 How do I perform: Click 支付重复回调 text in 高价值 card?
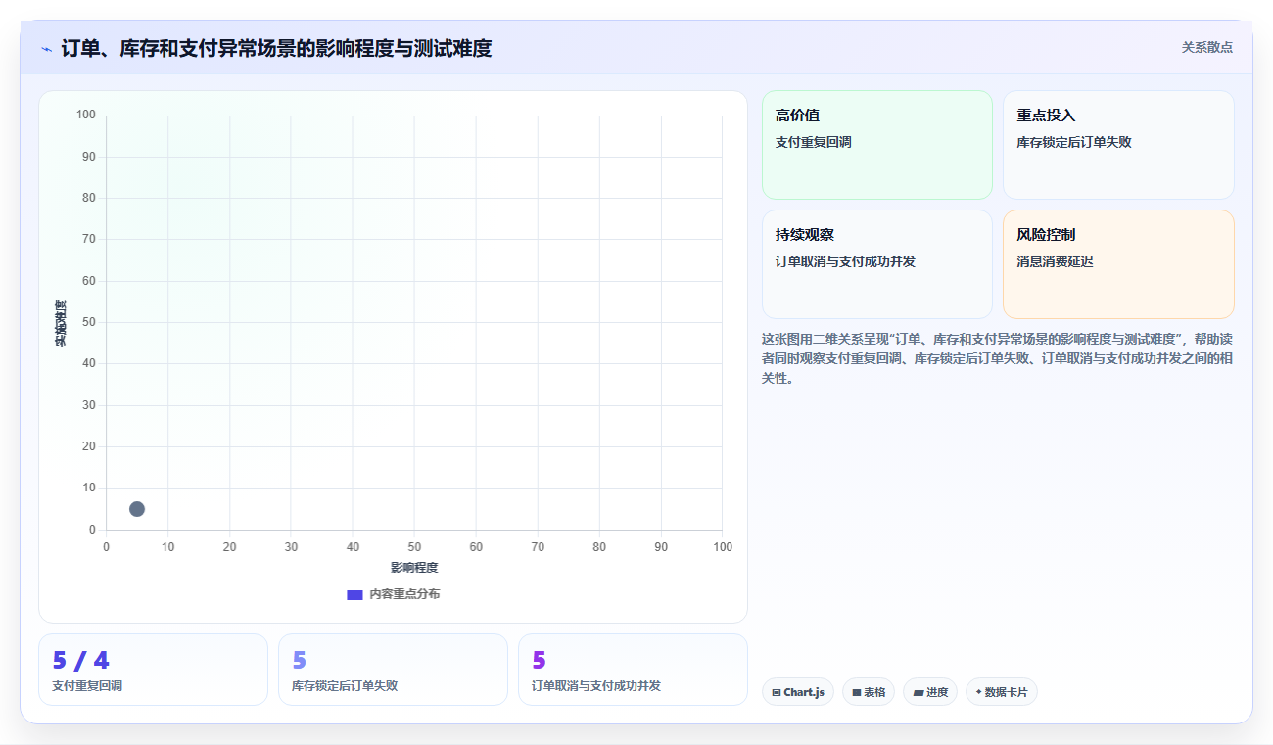pyautogui.click(x=814, y=142)
